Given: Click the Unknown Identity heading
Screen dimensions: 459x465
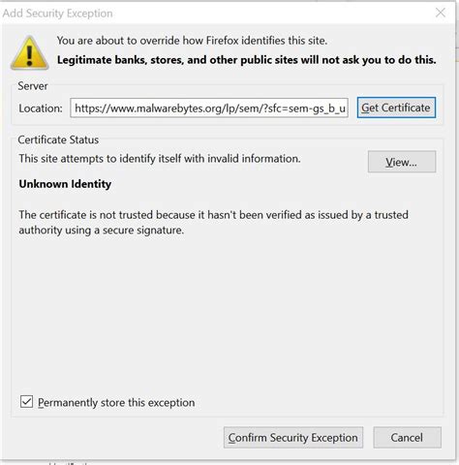Looking at the screenshot, I should [65, 184].
